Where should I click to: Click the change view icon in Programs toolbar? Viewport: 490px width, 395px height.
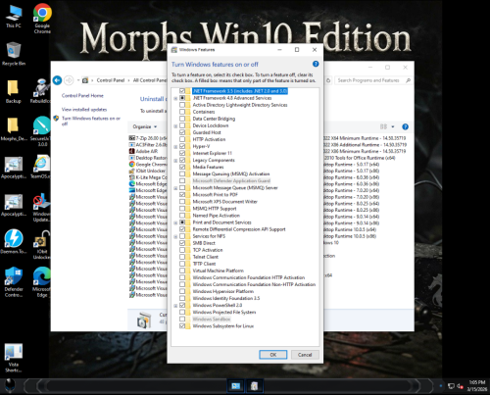tap(383, 126)
